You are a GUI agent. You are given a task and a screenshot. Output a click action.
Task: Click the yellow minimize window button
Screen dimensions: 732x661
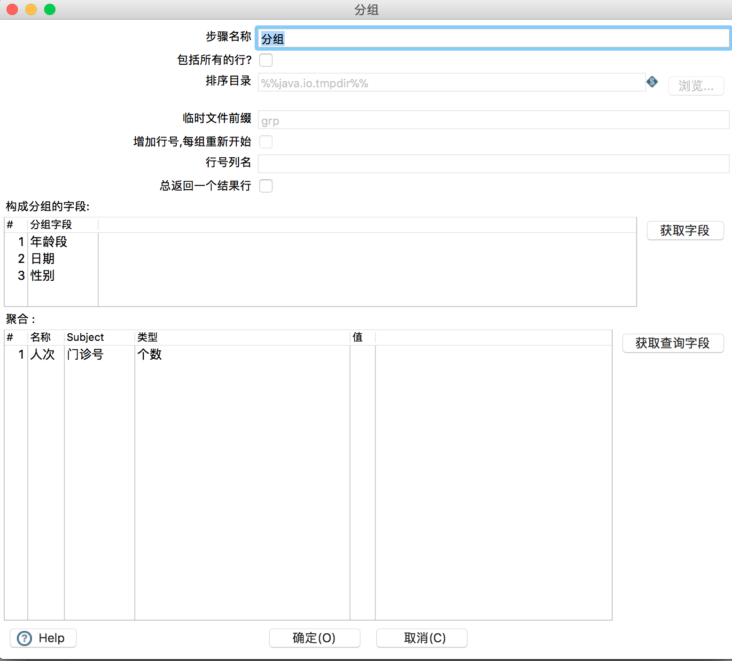(31, 9)
